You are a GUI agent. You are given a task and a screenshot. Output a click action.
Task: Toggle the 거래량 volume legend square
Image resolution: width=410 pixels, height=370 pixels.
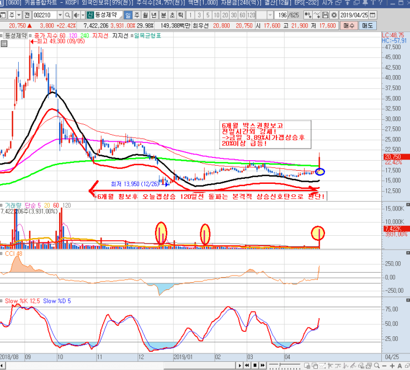(1, 205)
